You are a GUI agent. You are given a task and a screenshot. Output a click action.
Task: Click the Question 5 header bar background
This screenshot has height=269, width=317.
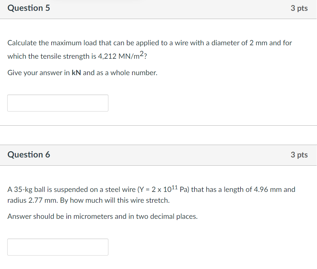(164, 8)
